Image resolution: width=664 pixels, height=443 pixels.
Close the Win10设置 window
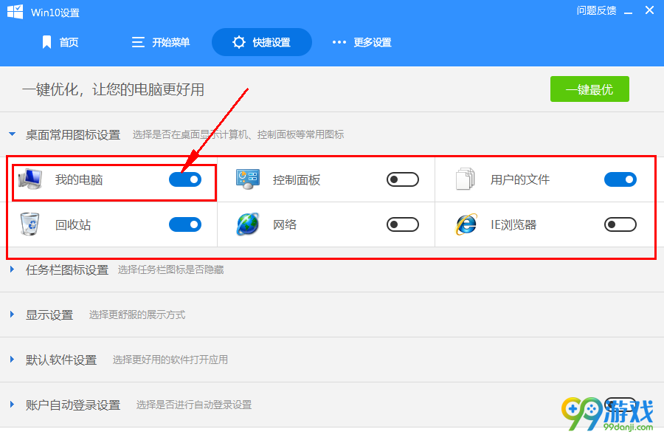(649, 10)
